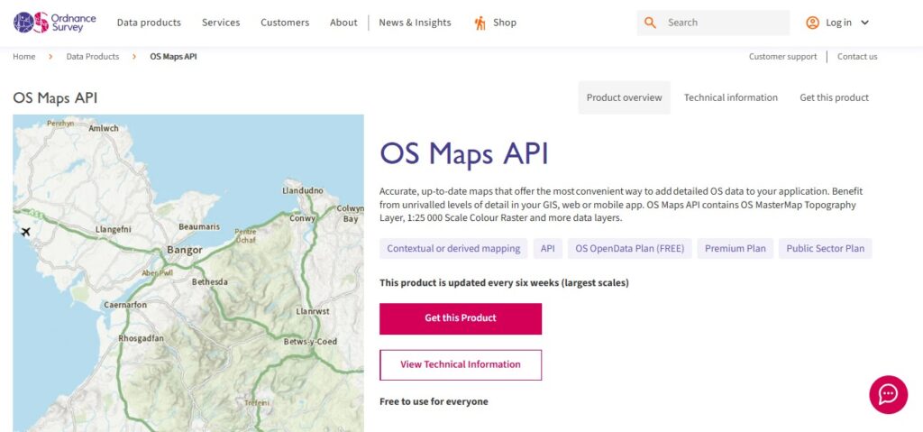The width and height of the screenshot is (923, 432).
Task: Select the Get this product tab
Action: pyautogui.click(x=834, y=97)
